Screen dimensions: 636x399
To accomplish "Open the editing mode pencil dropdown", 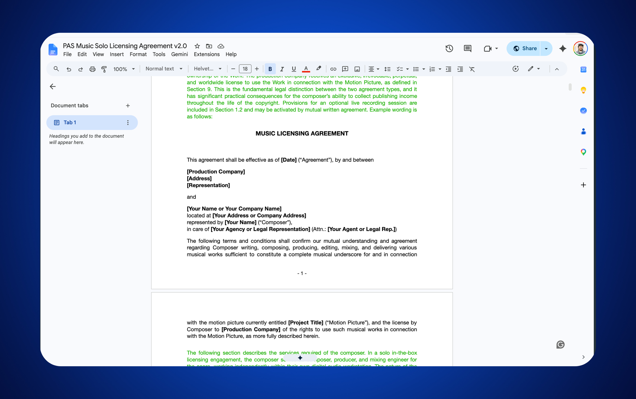I will tap(534, 69).
